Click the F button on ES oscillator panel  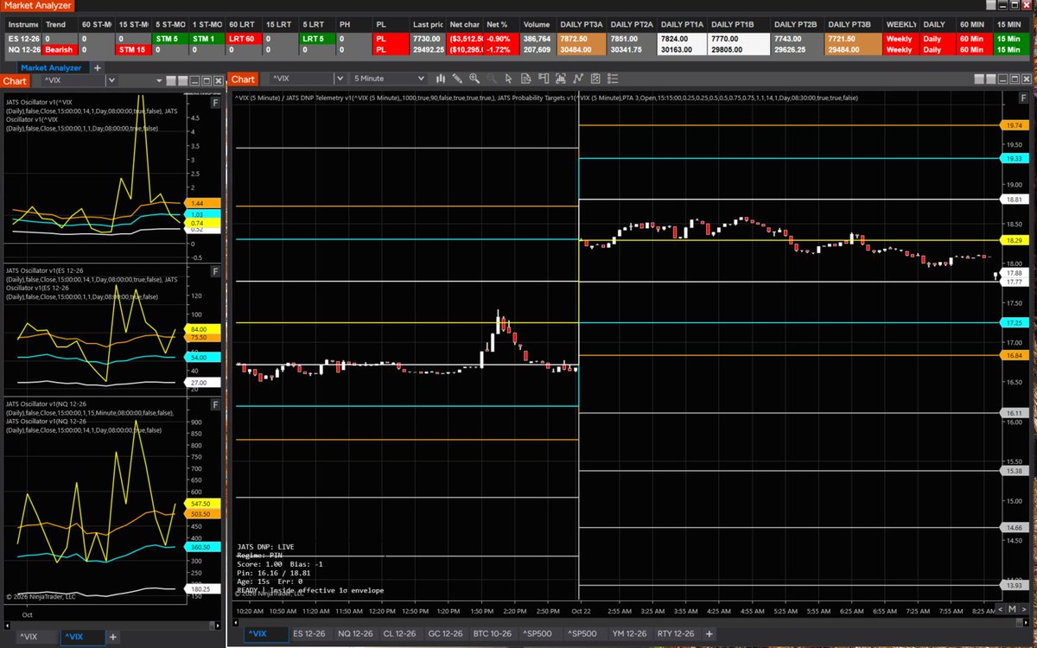coord(215,273)
